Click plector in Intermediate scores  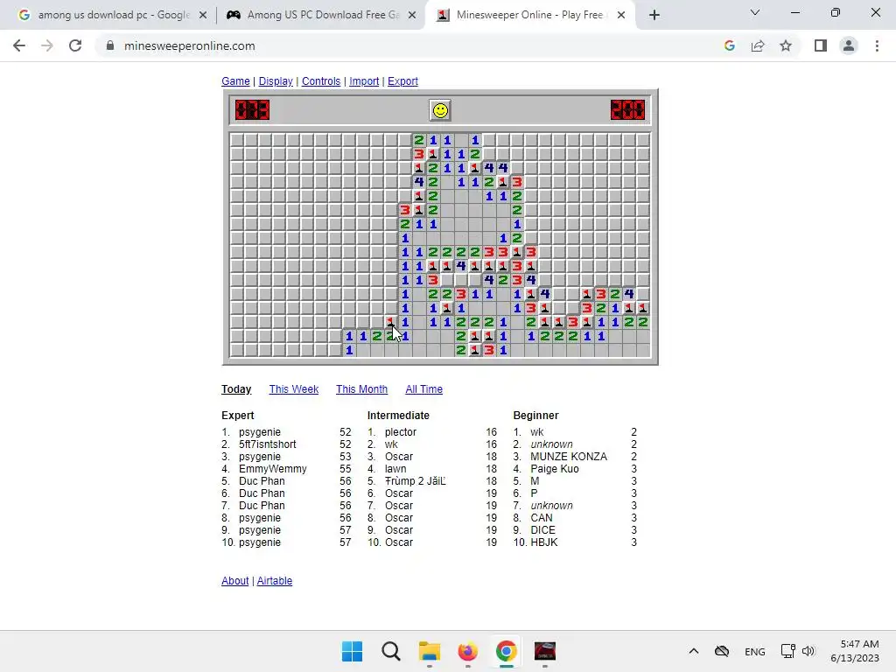(401, 432)
